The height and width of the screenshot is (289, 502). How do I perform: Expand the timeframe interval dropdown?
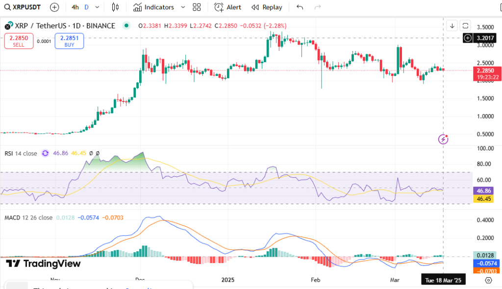pos(98,7)
